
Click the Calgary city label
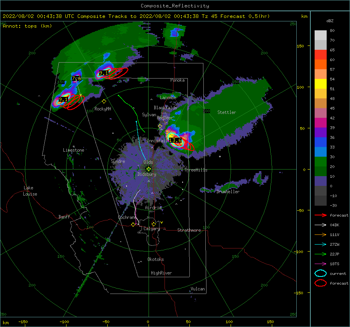click(152, 229)
